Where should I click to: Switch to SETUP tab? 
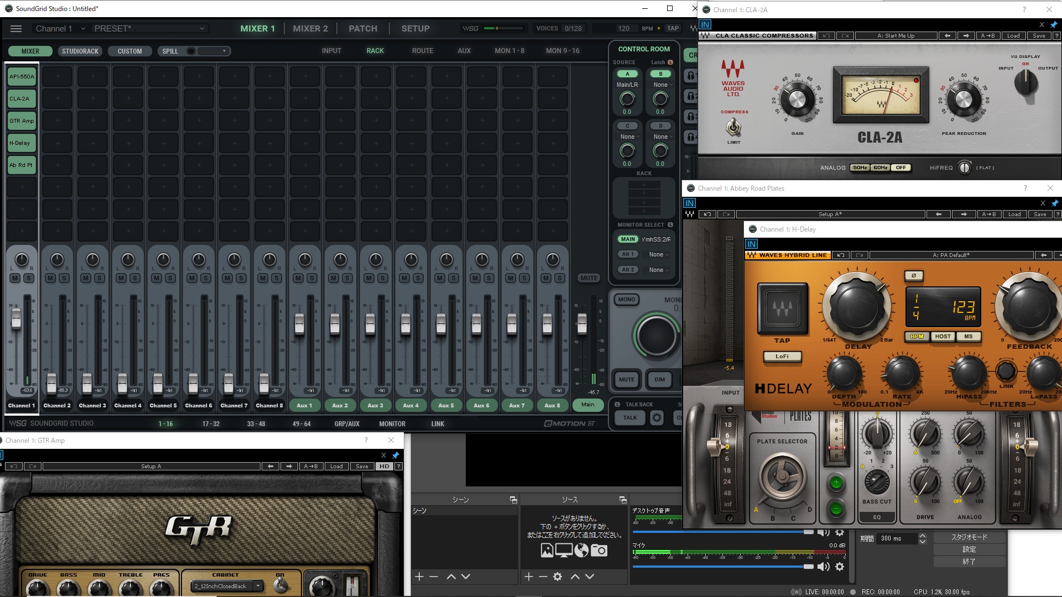415,29
